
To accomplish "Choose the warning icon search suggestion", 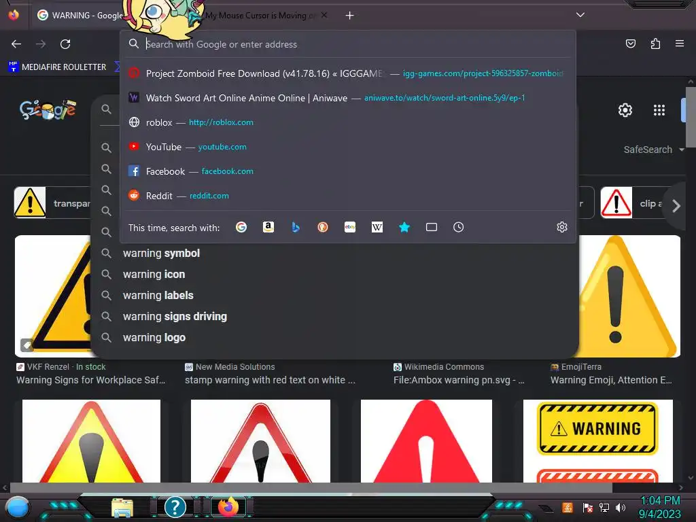I will (154, 275).
